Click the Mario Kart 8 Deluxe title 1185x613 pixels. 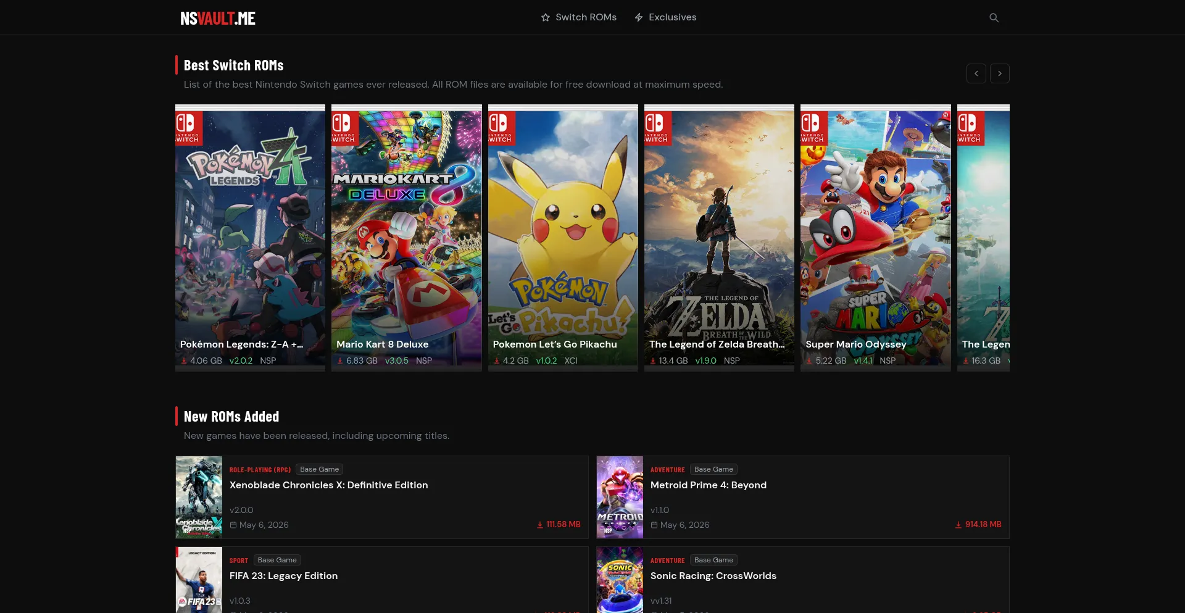tap(382, 344)
